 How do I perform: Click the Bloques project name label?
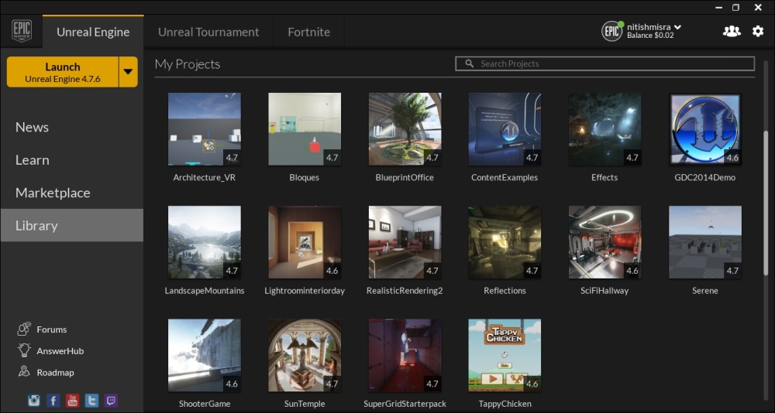pos(305,178)
